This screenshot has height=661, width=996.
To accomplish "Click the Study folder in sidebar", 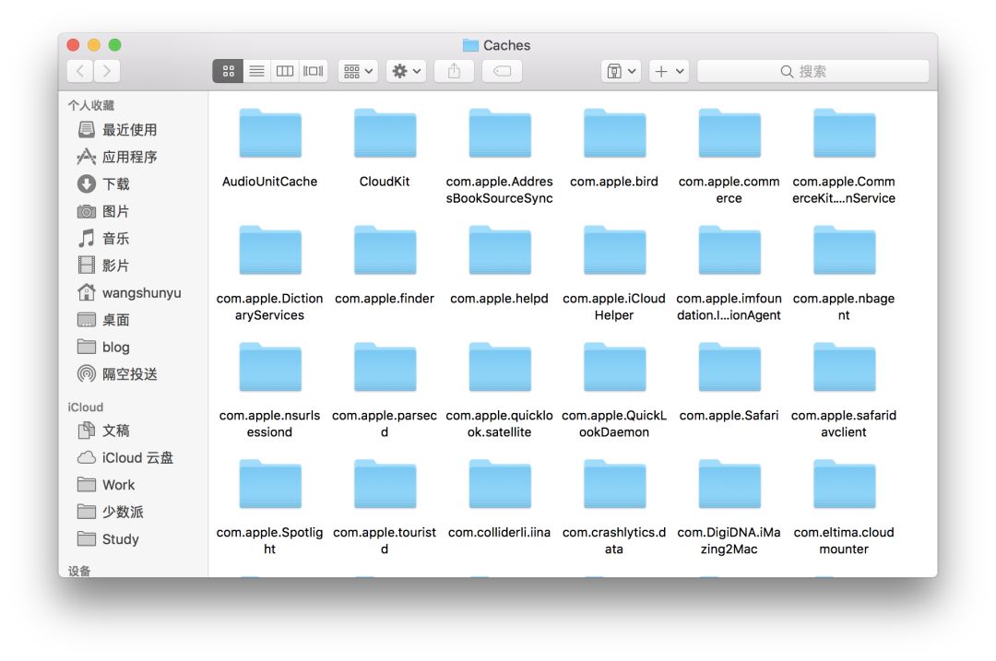I will pyautogui.click(x=120, y=539).
